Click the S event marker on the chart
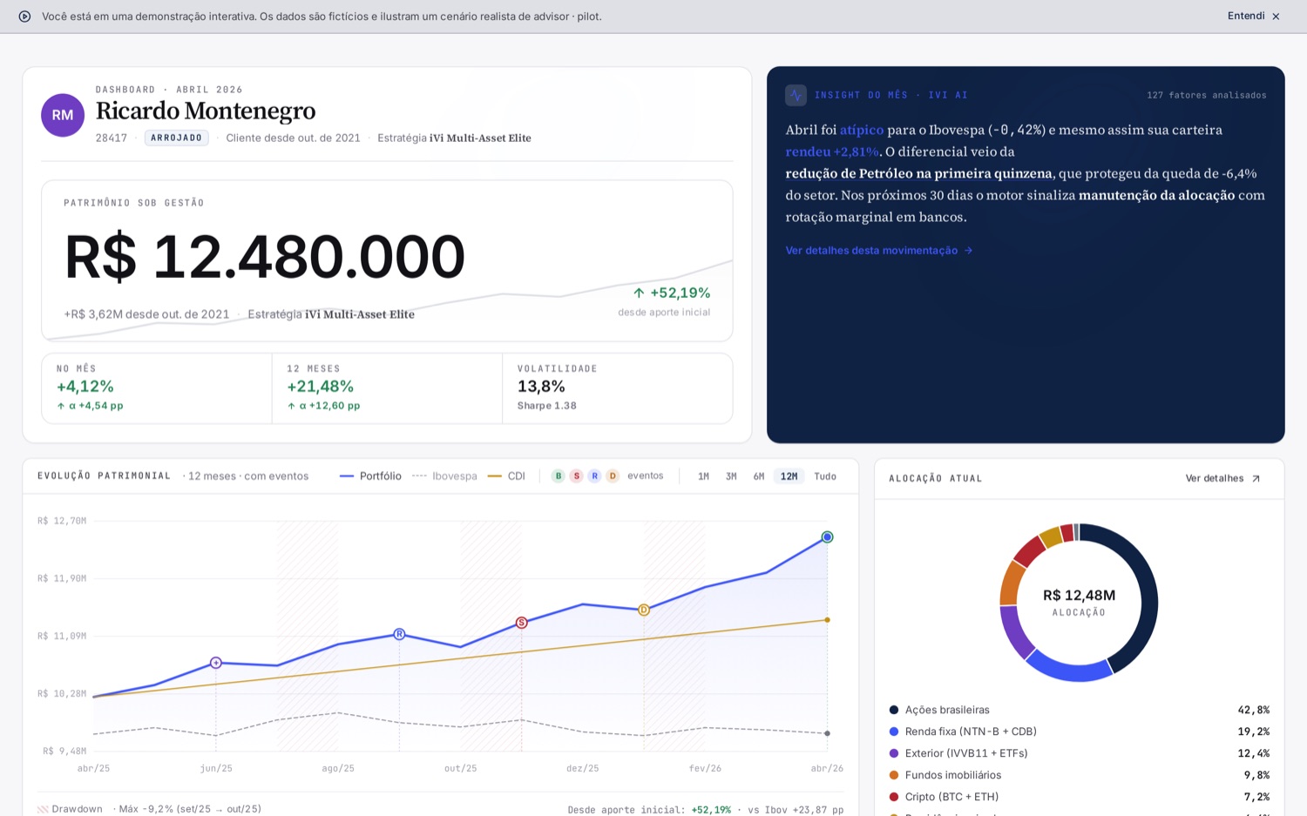The image size is (1307, 816). pyautogui.click(x=521, y=623)
